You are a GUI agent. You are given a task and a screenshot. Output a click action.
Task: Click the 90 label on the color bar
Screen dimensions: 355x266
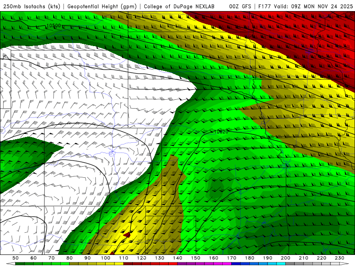click(87, 258)
